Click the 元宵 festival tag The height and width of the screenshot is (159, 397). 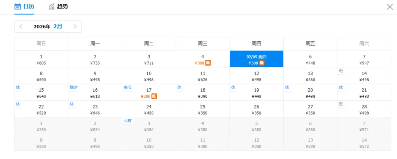pyautogui.click(x=127, y=121)
